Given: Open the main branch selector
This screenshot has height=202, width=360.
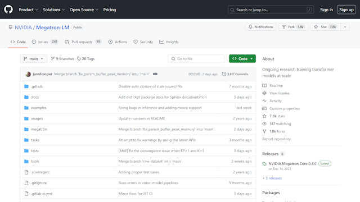Looking at the screenshot, I should tap(34, 58).
